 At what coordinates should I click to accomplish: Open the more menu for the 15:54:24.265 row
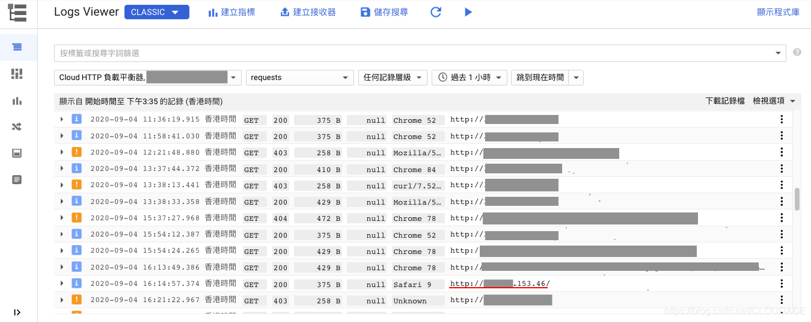click(x=782, y=251)
